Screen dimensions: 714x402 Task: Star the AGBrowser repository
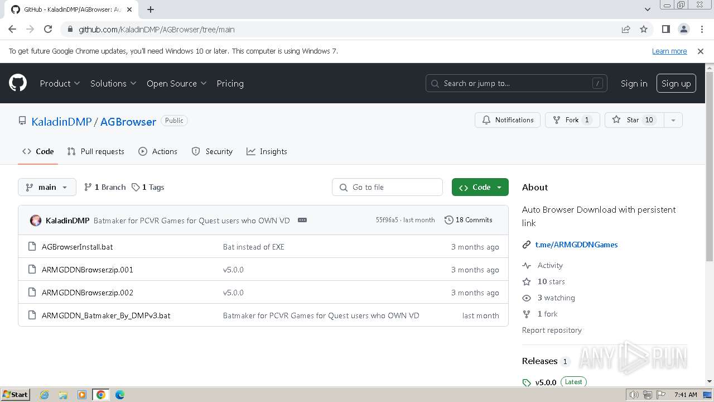[634, 120]
